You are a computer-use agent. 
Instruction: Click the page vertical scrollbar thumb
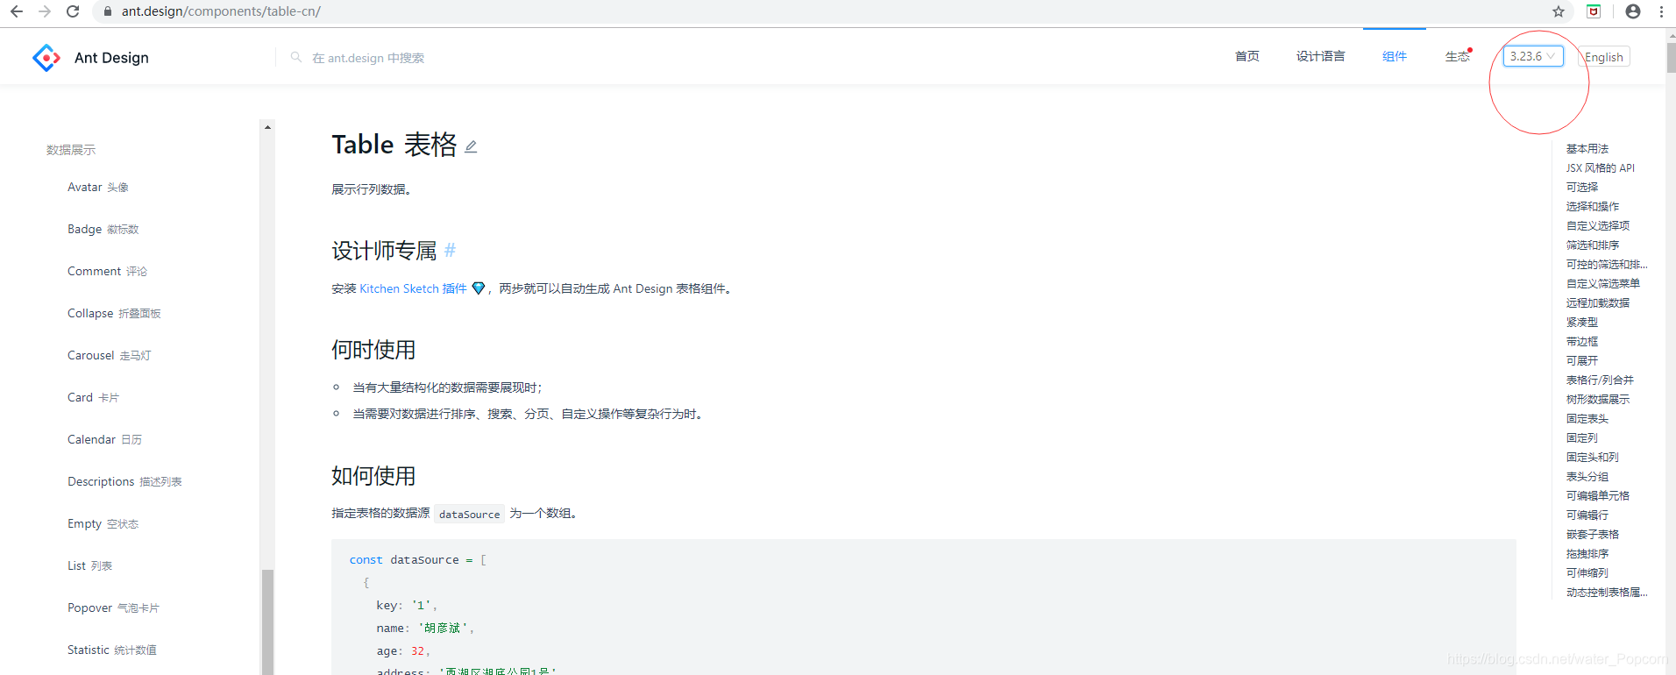click(x=1672, y=56)
